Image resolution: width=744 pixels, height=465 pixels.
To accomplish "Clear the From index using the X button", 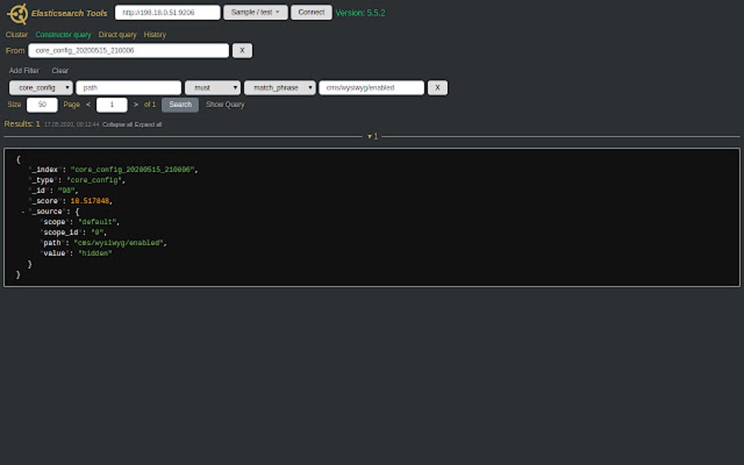I will [x=241, y=50].
